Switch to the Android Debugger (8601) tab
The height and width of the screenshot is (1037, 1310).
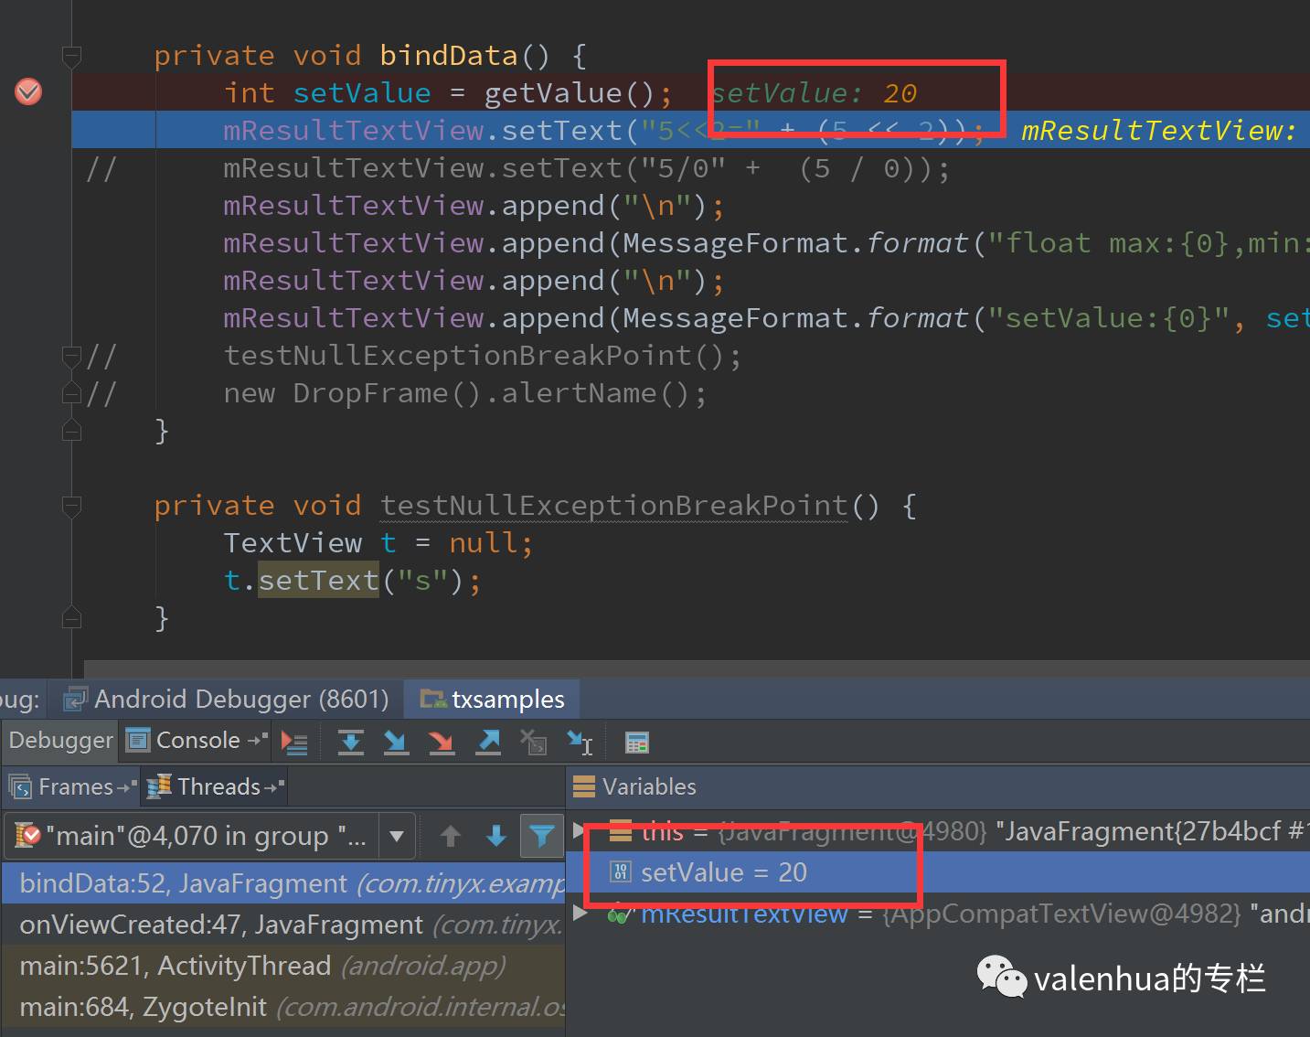click(227, 700)
